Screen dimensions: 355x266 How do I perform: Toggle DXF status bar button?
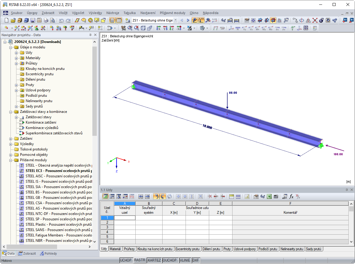195,260
